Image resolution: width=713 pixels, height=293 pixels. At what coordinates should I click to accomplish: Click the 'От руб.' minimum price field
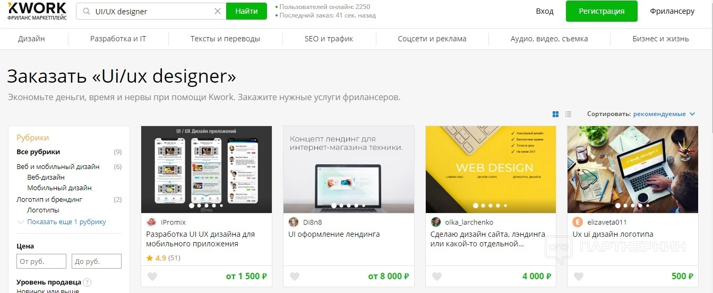(x=41, y=261)
